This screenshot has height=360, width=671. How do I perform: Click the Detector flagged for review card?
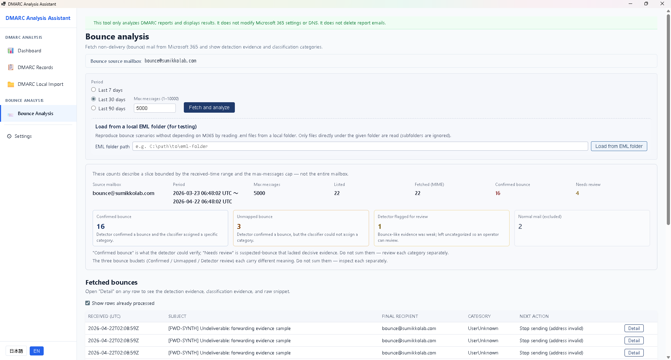click(442, 228)
